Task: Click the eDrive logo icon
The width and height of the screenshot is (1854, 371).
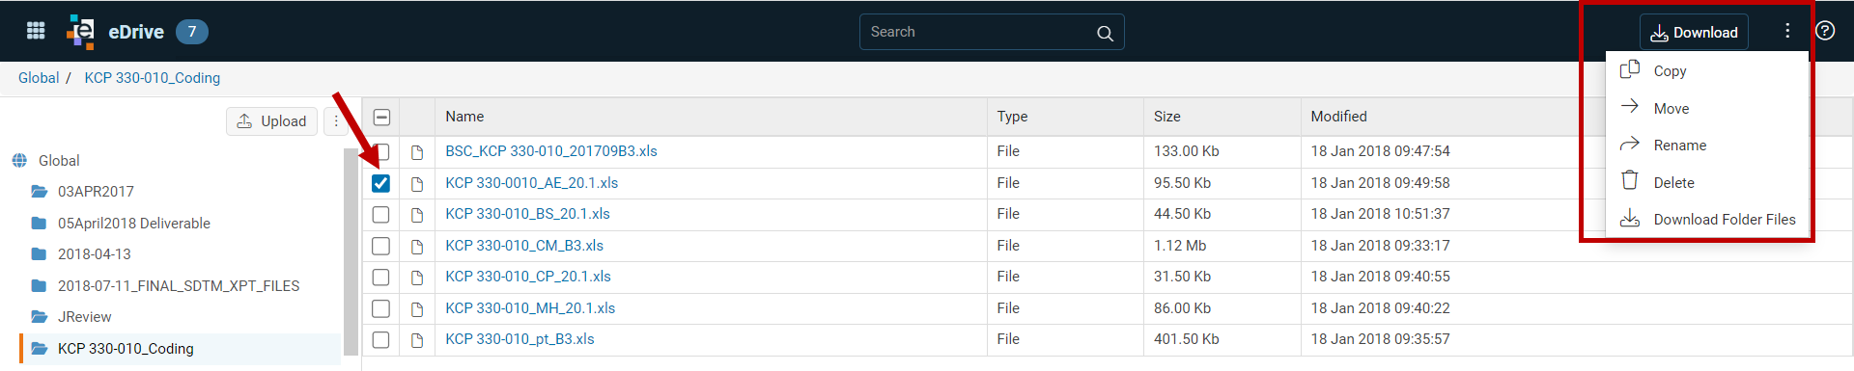Action: (x=81, y=32)
